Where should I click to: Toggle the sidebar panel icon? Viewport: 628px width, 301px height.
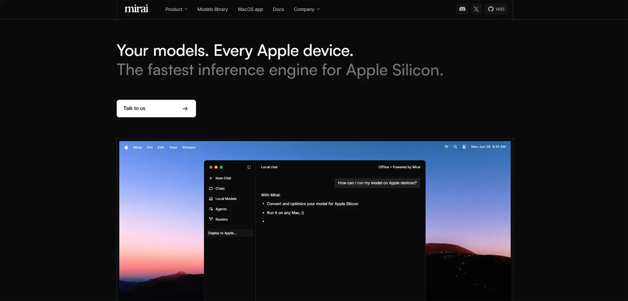click(249, 167)
